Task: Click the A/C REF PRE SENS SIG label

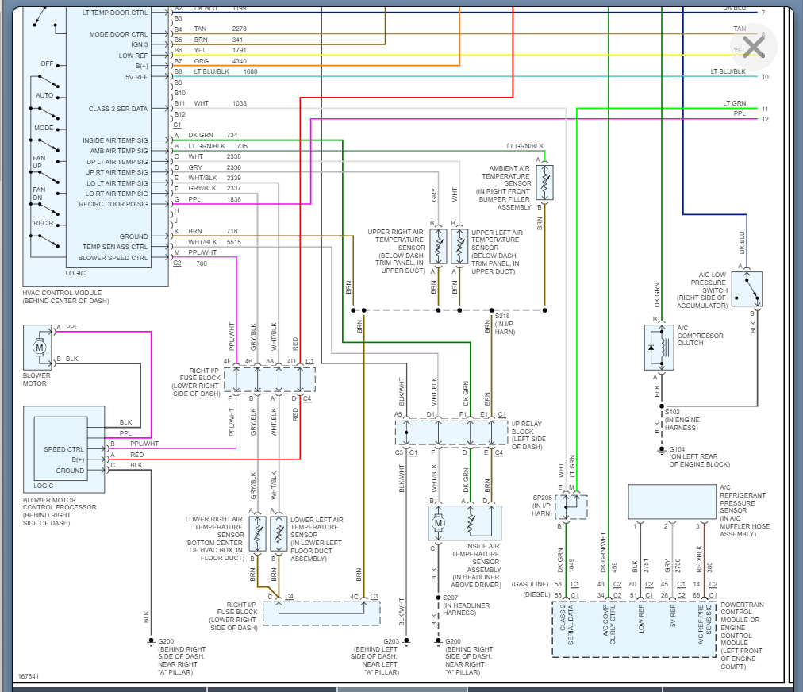Action: [704, 625]
